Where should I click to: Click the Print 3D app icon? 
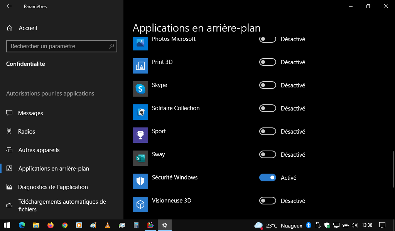(140, 66)
